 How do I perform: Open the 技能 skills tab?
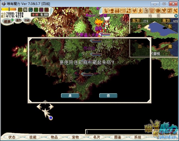click(33, 137)
